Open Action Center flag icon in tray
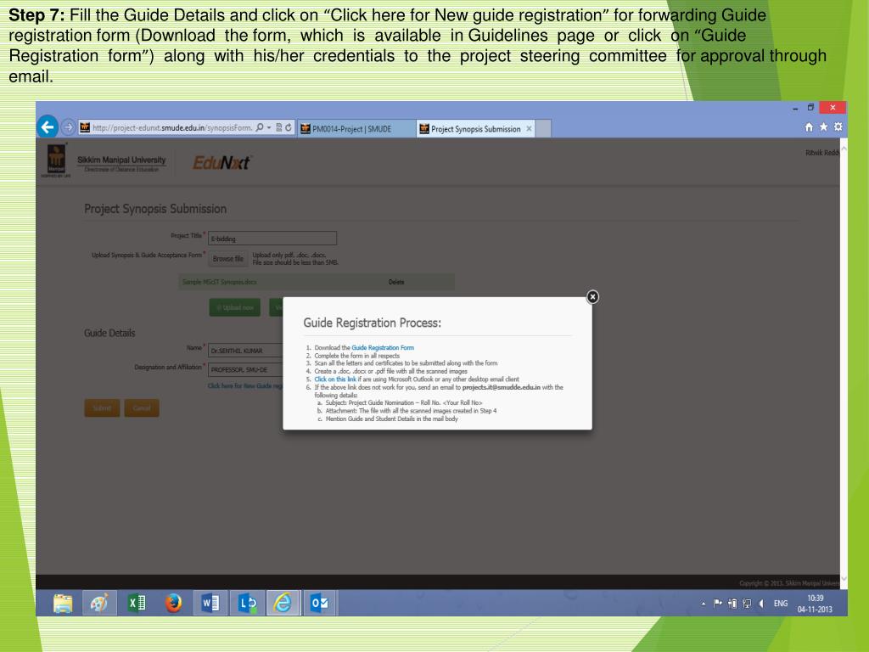This screenshot has width=869, height=652. tap(718, 604)
